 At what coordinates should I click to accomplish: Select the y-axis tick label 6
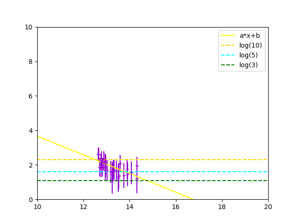(31, 96)
